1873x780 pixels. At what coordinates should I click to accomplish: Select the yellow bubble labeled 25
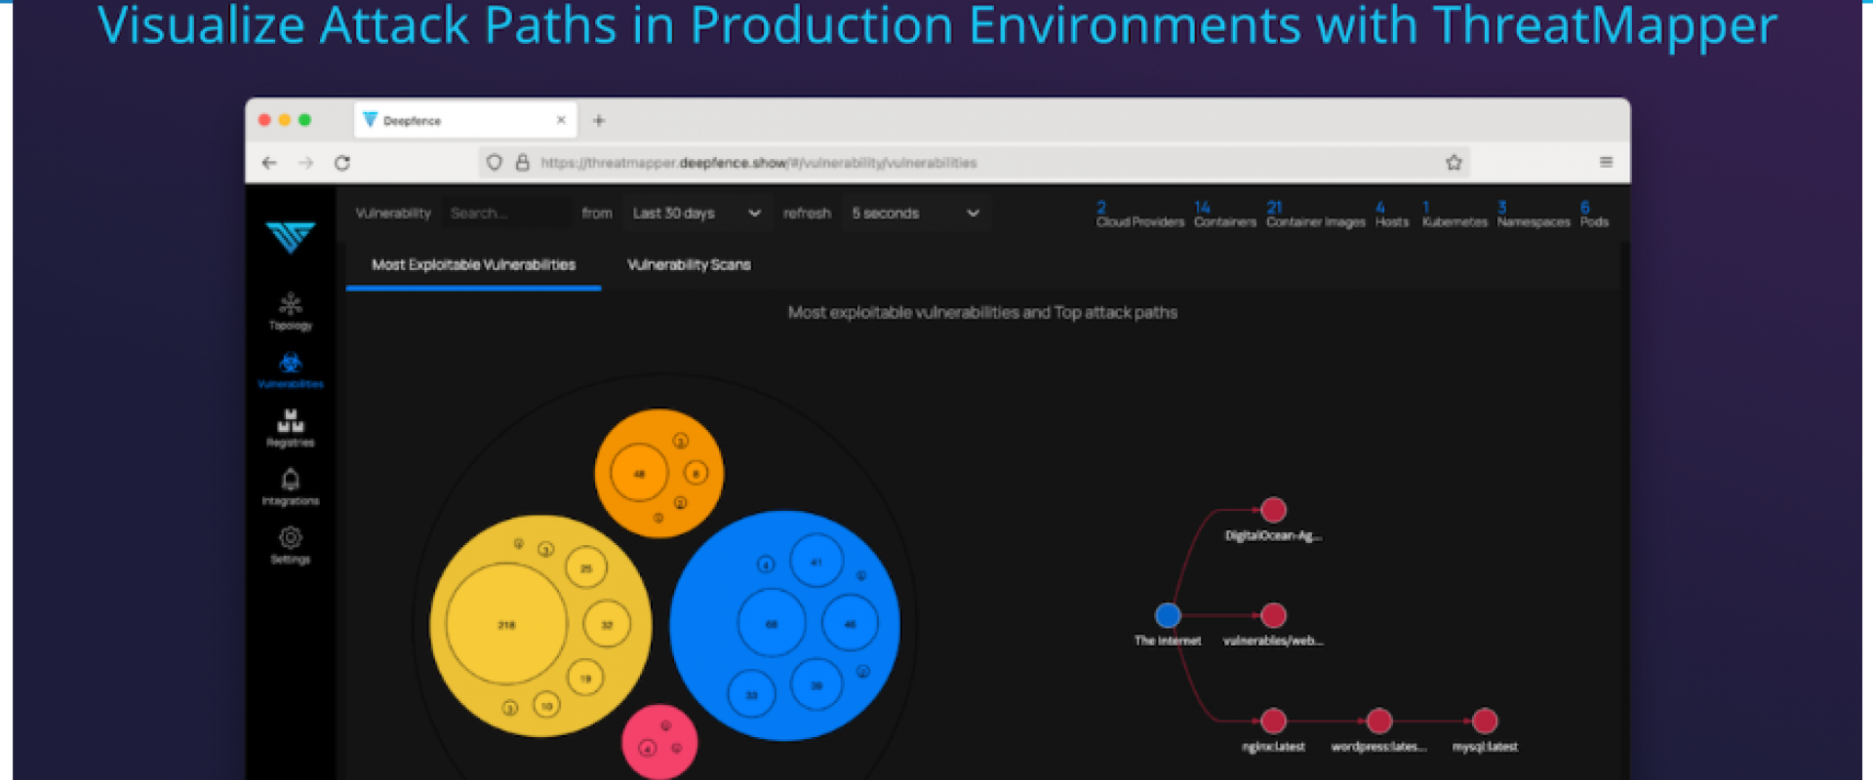586,567
